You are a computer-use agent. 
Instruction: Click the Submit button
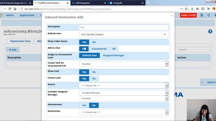(211, 82)
